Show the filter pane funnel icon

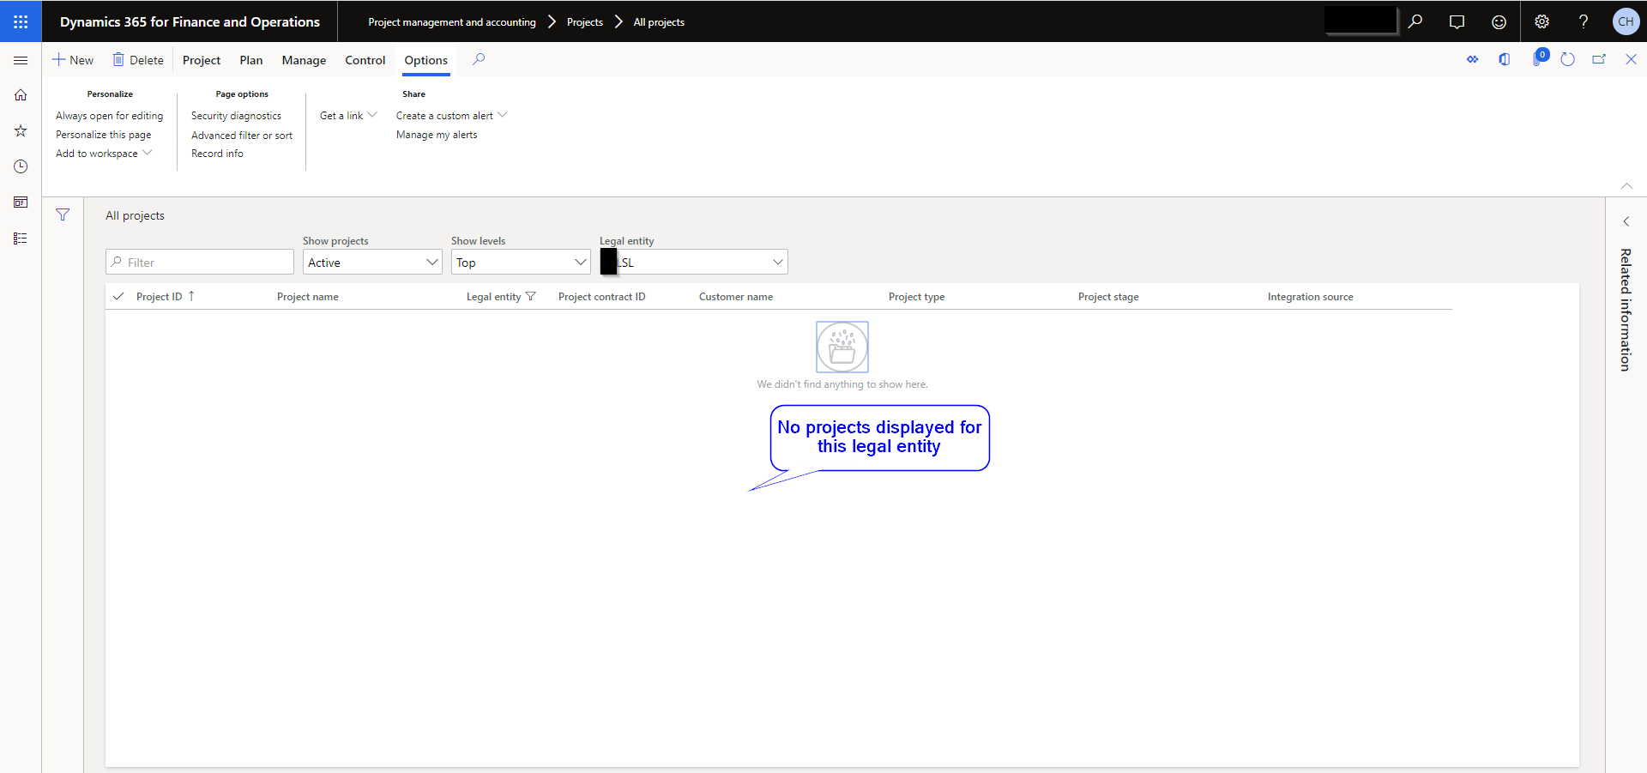click(x=63, y=214)
